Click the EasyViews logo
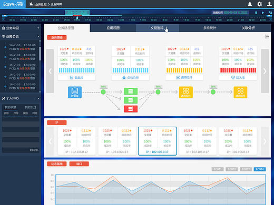This screenshot has height=205, width=274. click(13, 4)
